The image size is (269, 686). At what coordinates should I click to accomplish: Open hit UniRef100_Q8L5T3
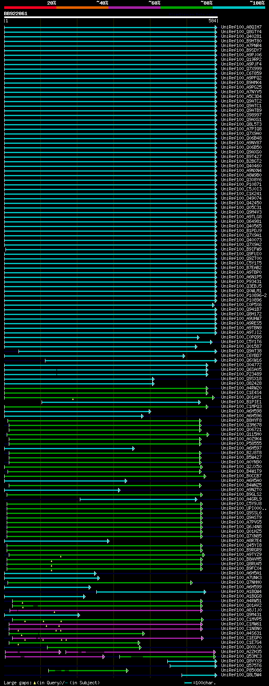click(x=241, y=124)
